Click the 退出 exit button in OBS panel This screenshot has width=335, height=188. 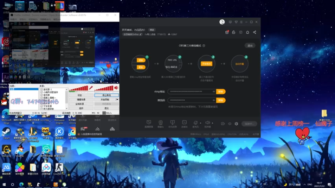(x=106, y=108)
